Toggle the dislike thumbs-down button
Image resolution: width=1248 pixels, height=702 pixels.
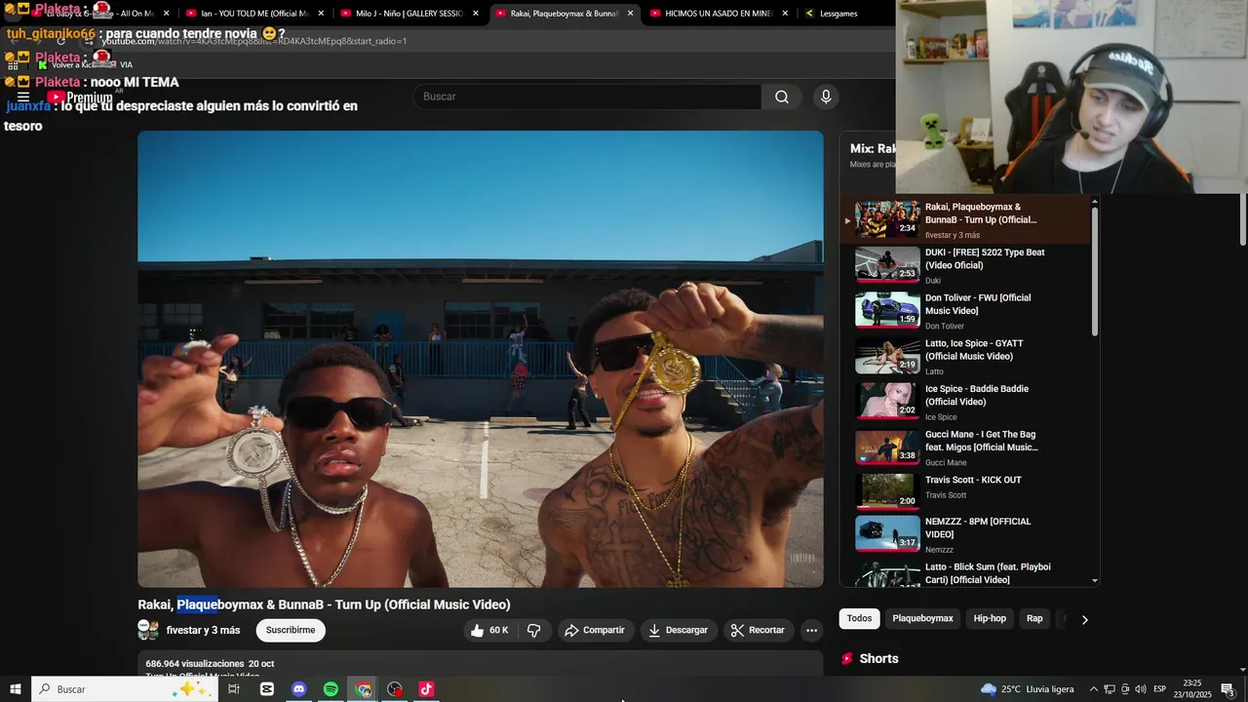click(x=534, y=631)
